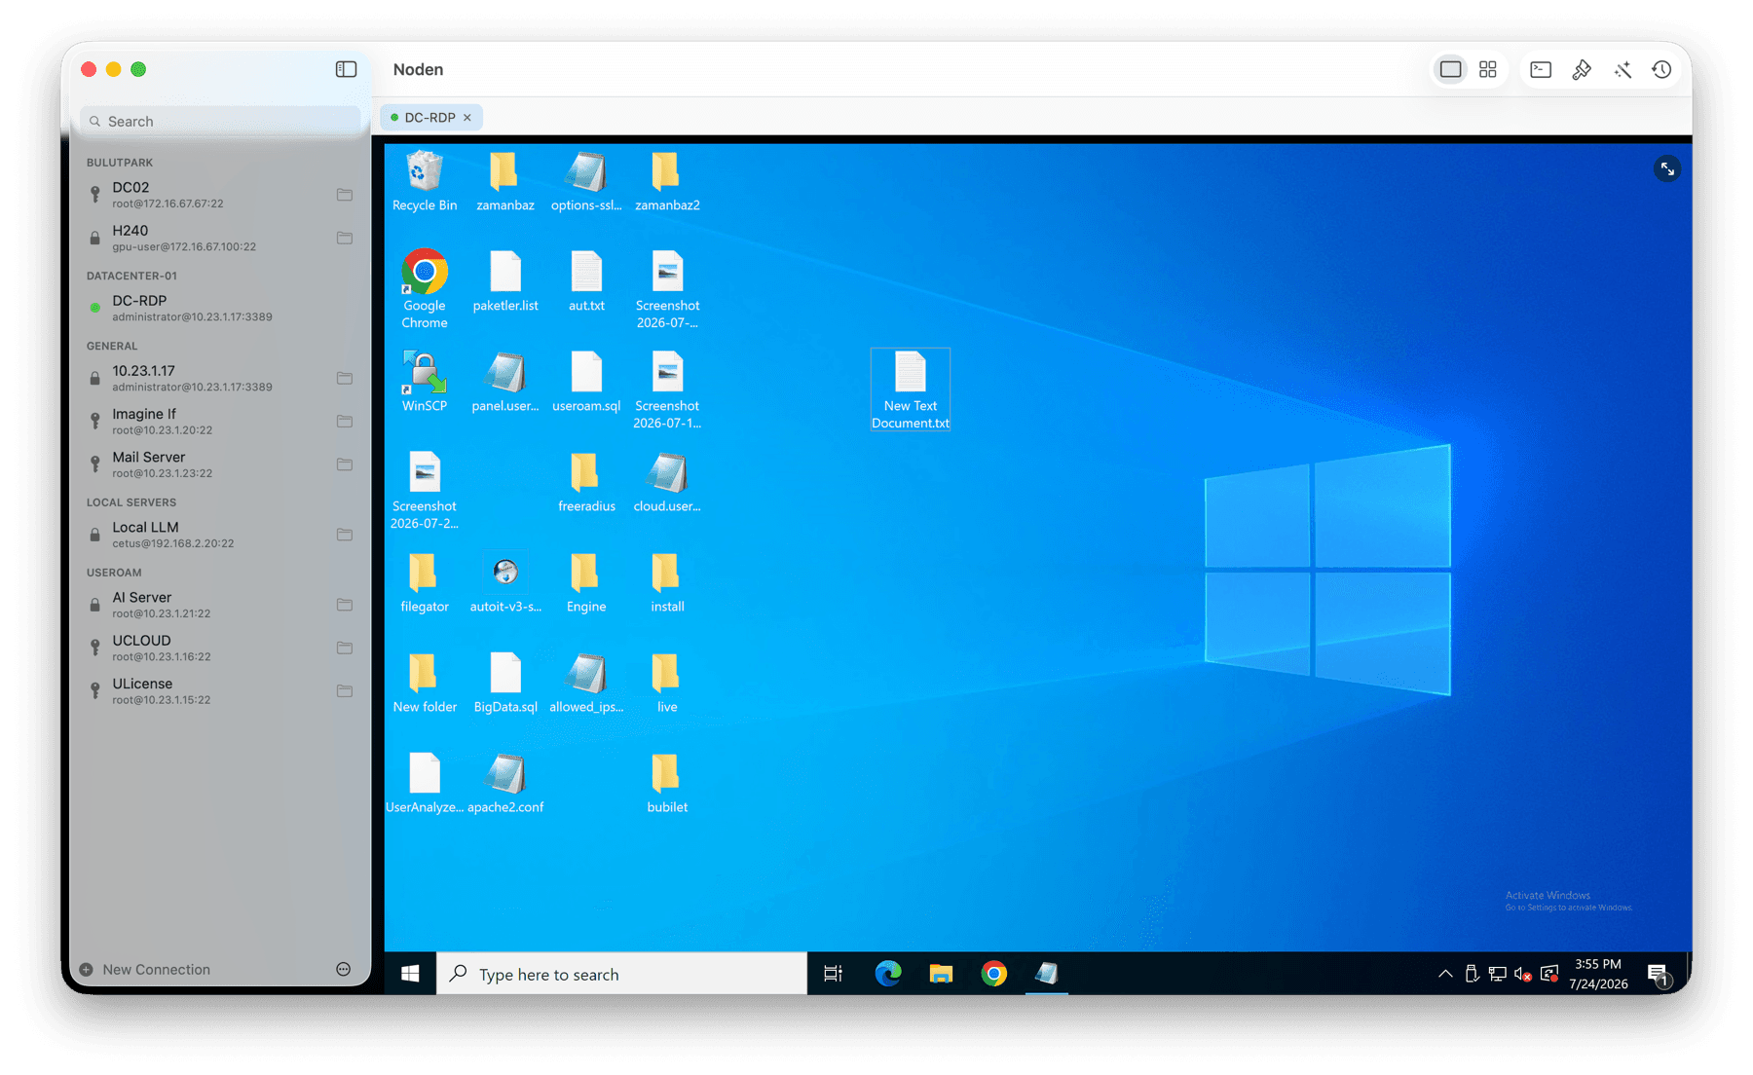Select bubilet folder on desktop
Screen dimensions: 1753x1075
pyautogui.click(x=667, y=783)
